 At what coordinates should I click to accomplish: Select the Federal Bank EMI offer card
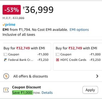27,57
